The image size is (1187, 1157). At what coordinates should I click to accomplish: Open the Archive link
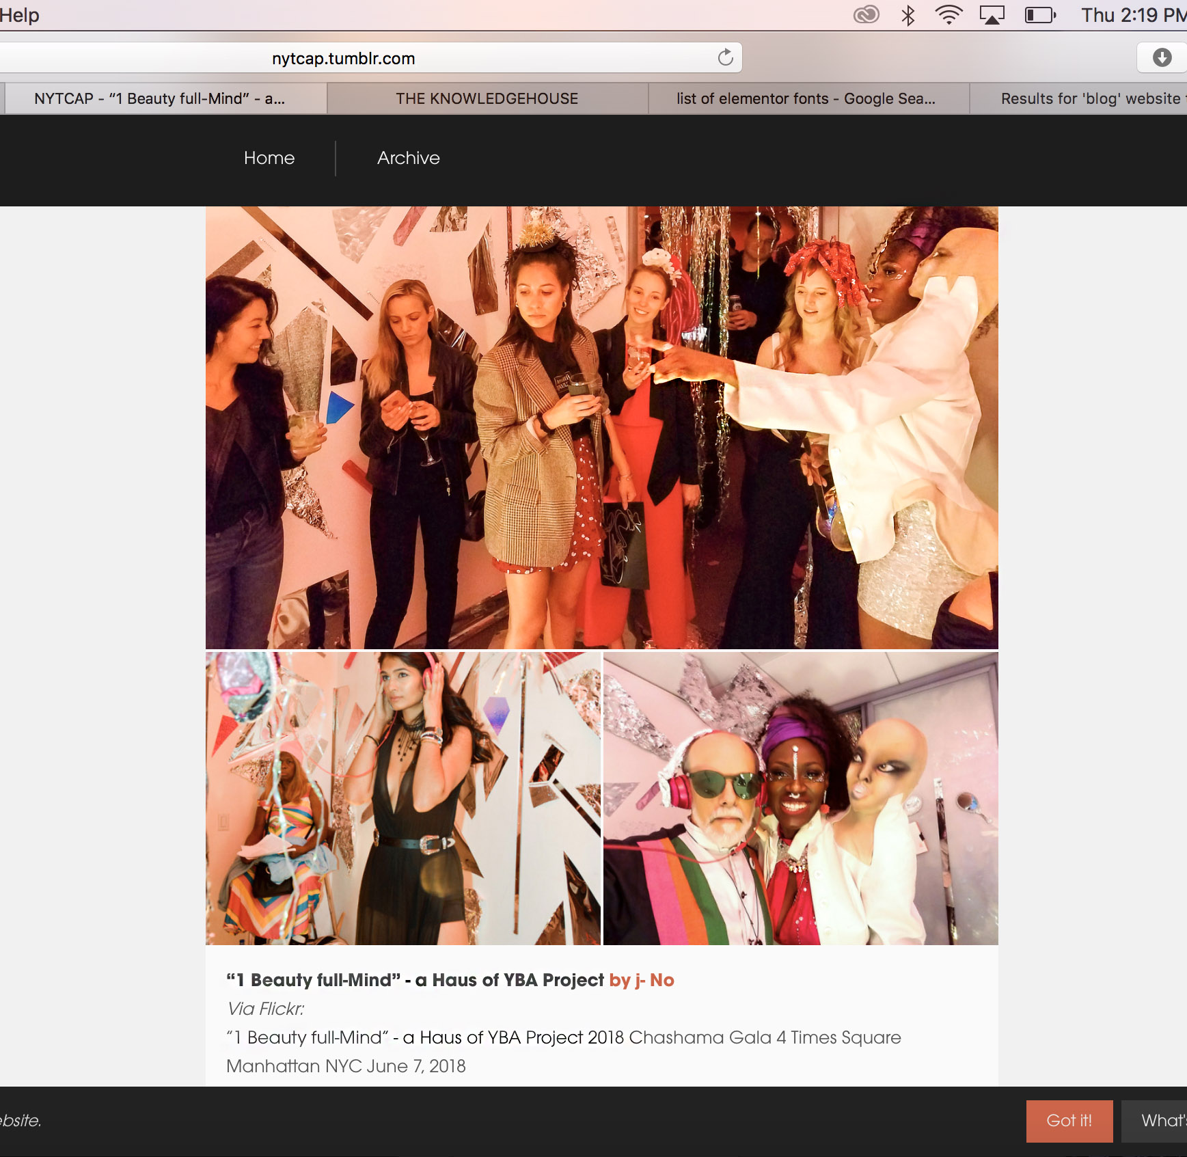tap(408, 158)
